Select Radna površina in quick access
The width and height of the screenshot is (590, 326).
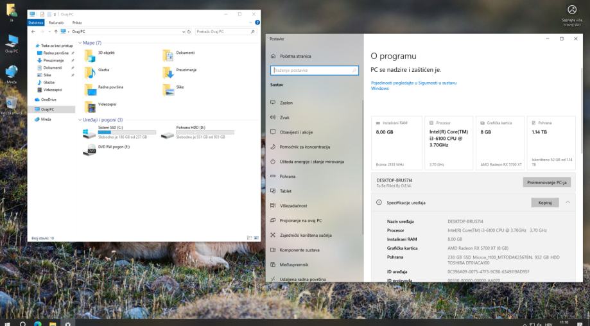coord(56,53)
